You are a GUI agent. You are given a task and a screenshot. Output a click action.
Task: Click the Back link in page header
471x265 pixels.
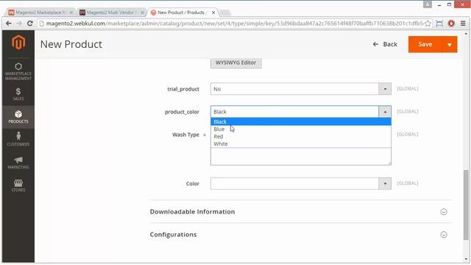pos(385,44)
